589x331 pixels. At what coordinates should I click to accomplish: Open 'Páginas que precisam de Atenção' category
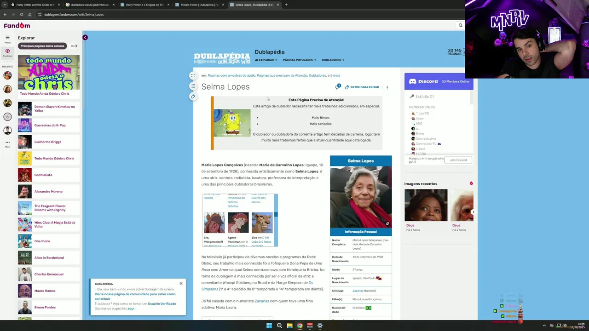coord(282,75)
